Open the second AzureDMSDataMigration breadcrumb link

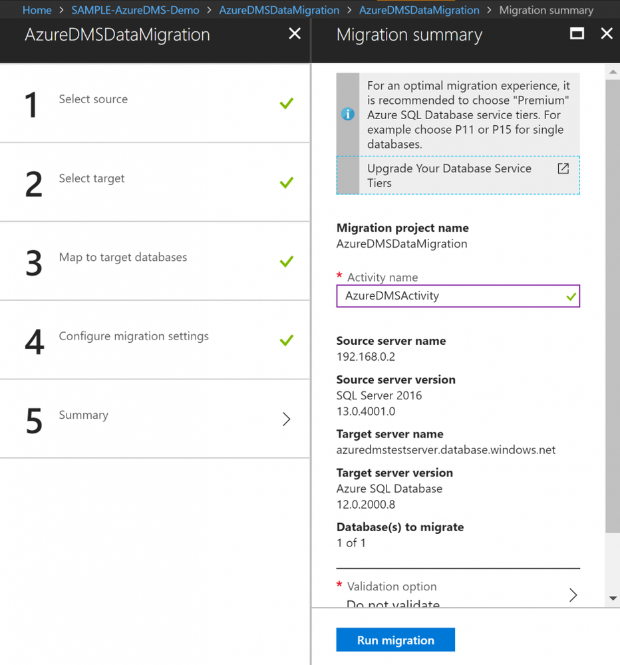419,10
